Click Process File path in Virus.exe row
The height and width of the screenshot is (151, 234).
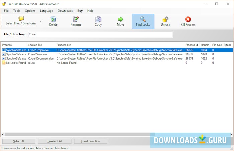119,54
